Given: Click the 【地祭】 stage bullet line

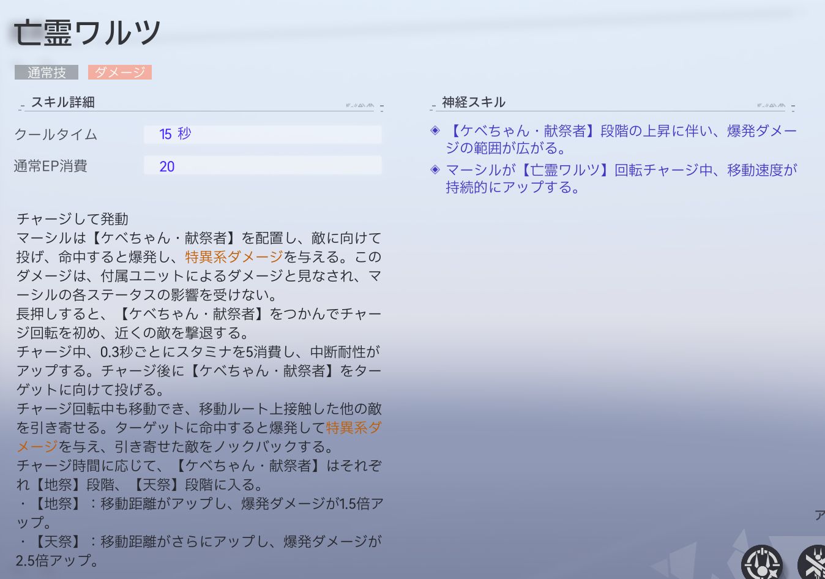Looking at the screenshot, I should click(x=200, y=504).
